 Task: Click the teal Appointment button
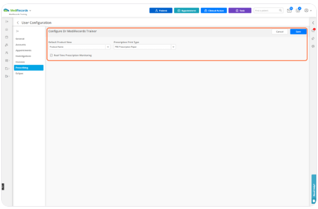[186, 10]
